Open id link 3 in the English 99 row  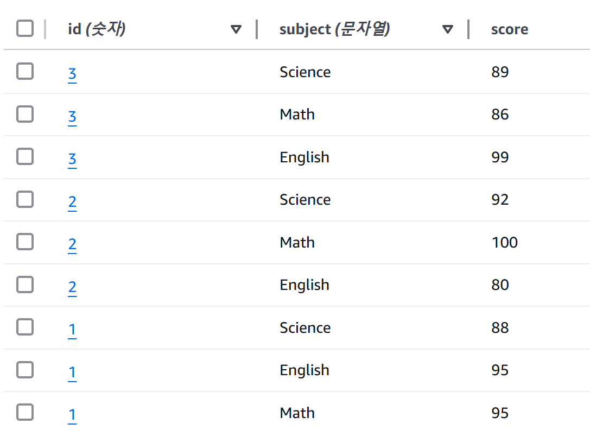click(x=72, y=159)
